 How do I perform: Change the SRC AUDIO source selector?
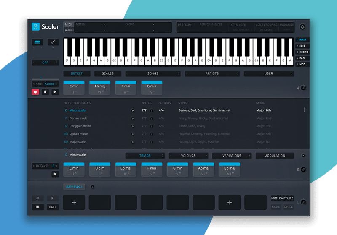[45, 84]
